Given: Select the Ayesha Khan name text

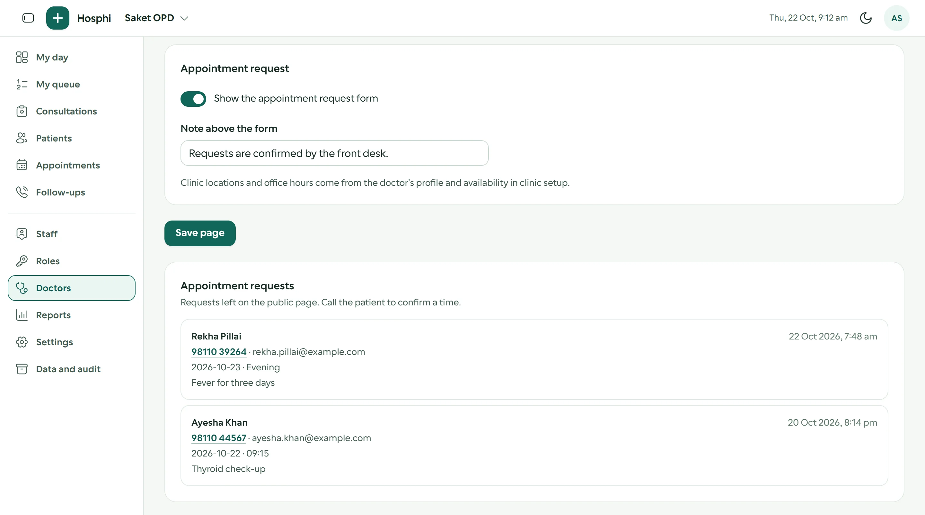Looking at the screenshot, I should pos(219,422).
